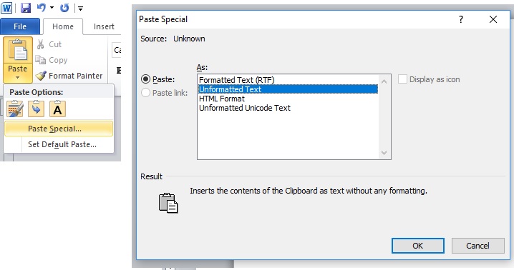Screen dimensions: 514x270
Task: Select the Paste link radio button
Action: [145, 93]
